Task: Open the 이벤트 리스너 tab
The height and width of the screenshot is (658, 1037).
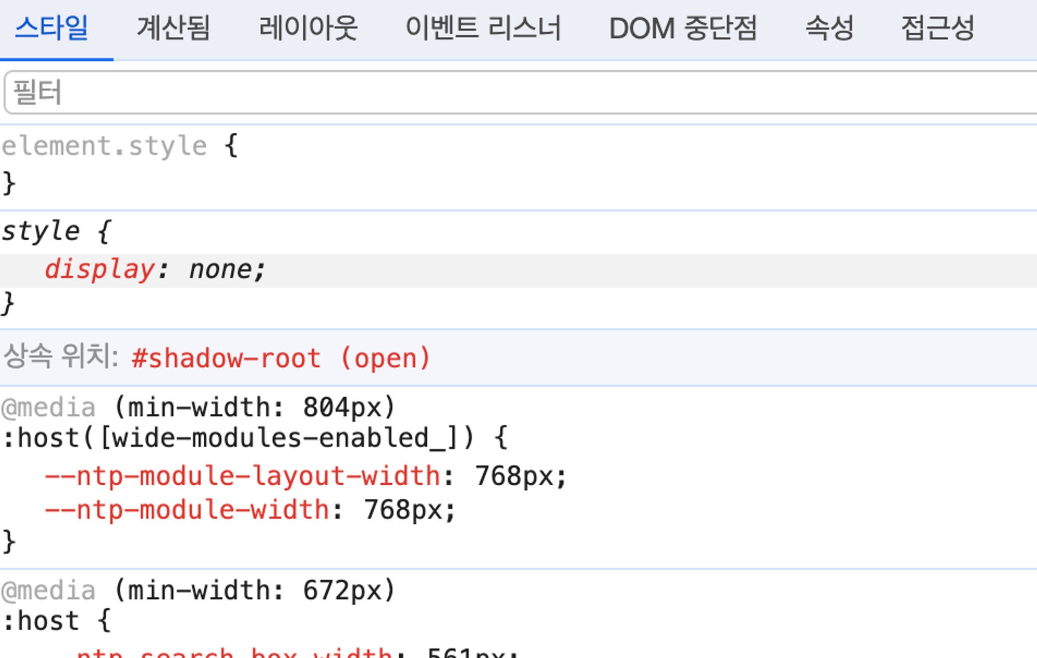Action: tap(483, 28)
